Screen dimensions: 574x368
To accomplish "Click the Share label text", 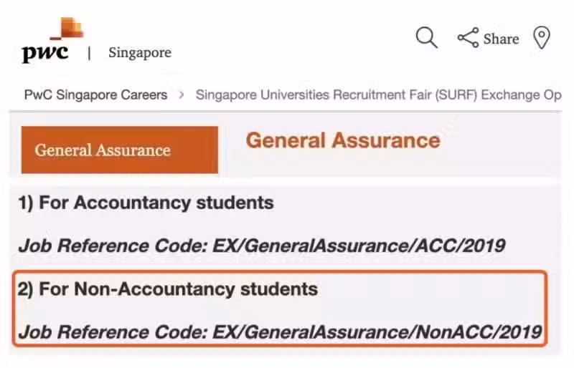I will point(501,39).
